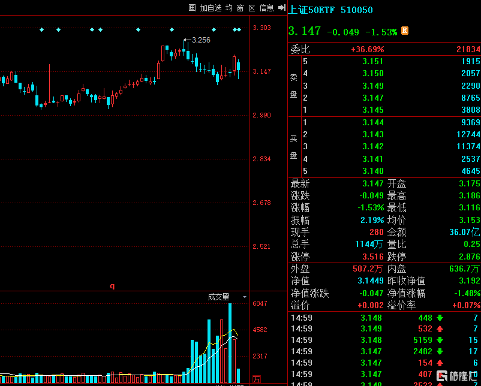The image size is (481, 386).
Task: Click the 金额 turnover 36.07亿
Action: (x=465, y=232)
